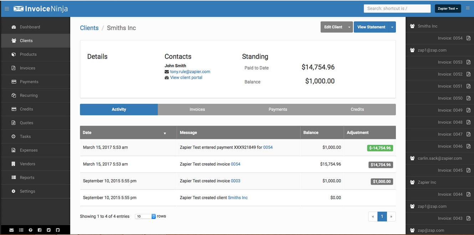Sort by the Adjustment column header

[x=370, y=132]
